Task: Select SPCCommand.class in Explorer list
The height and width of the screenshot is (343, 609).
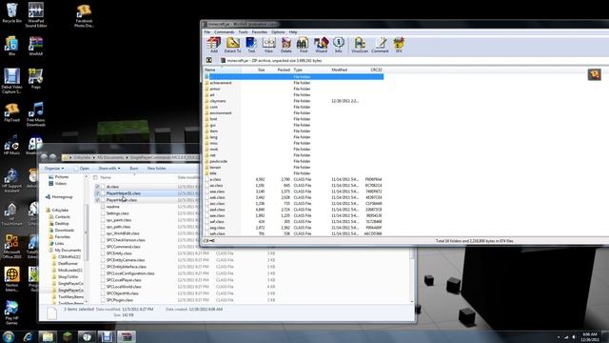Action: click(123, 247)
